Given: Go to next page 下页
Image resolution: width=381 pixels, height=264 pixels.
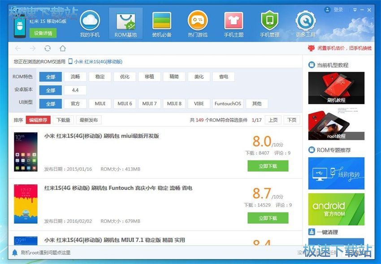Looking at the screenshot, I should 292,120.
